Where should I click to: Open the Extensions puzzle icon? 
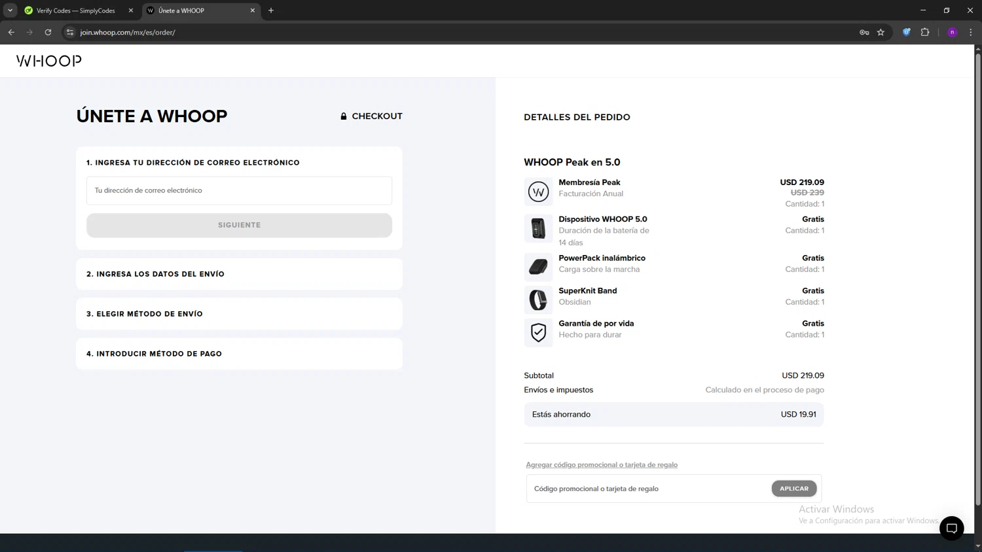925,32
